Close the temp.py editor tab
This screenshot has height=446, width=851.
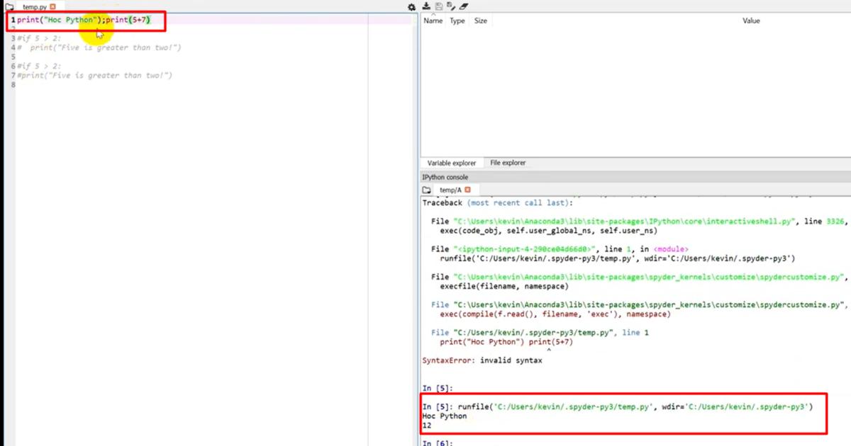(x=52, y=6)
